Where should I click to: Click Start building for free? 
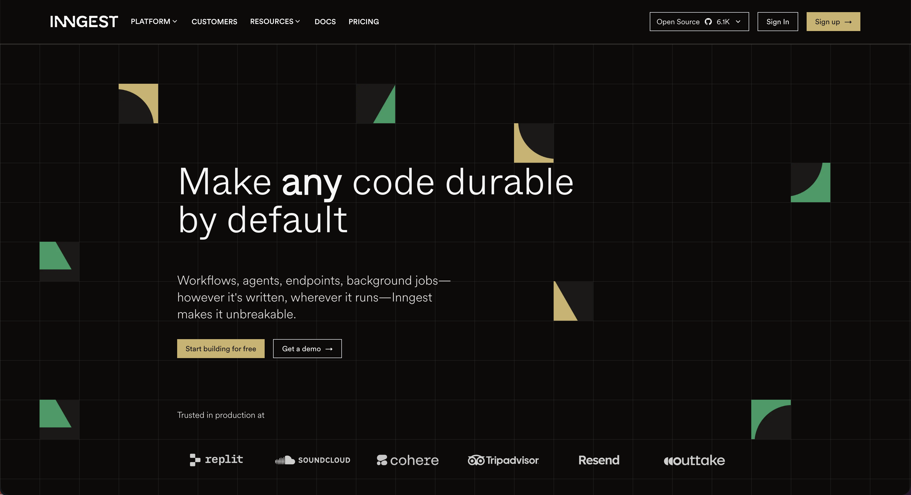[x=221, y=349]
